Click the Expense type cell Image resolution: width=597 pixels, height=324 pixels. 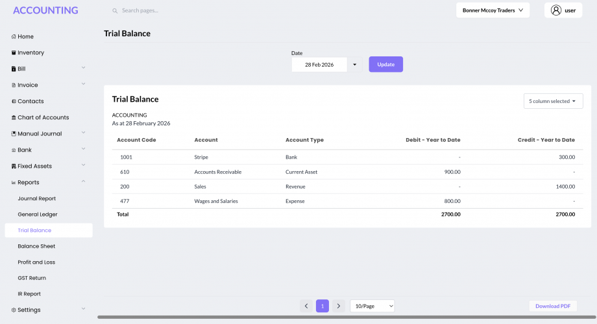point(295,201)
